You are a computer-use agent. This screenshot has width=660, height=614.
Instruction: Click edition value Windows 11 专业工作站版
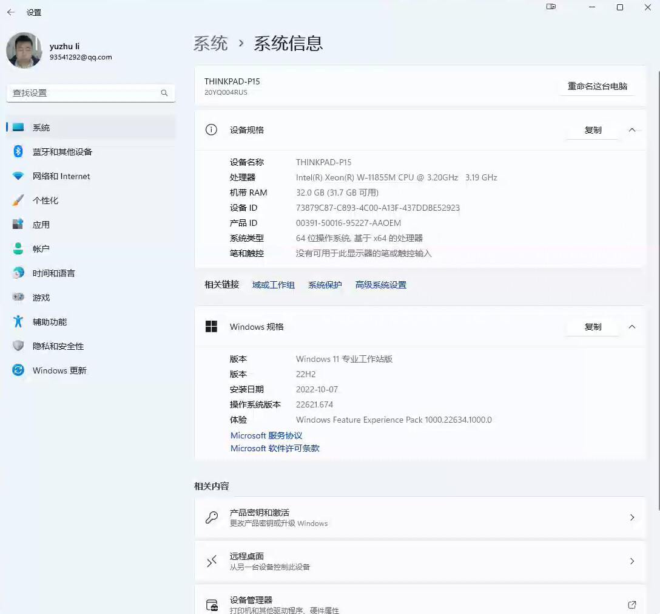pyautogui.click(x=345, y=359)
